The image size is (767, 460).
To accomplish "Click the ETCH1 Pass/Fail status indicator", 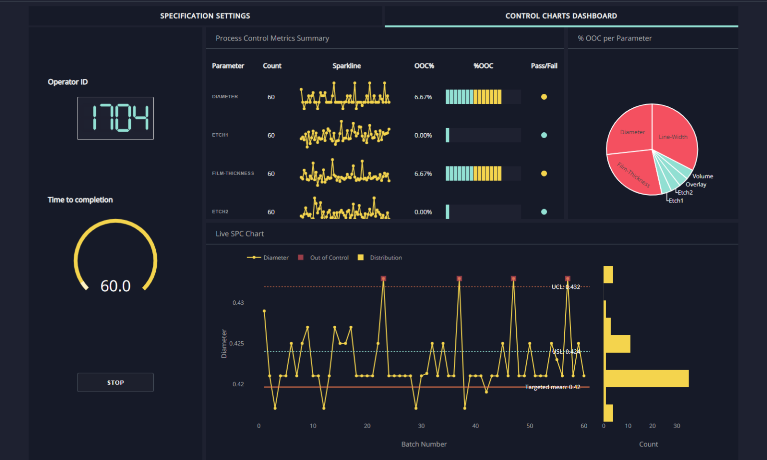I will click(x=544, y=135).
